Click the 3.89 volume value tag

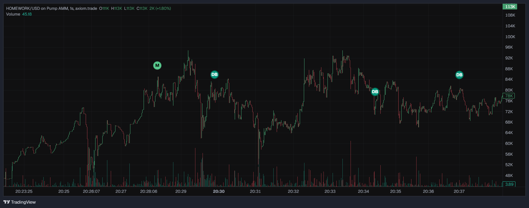pyautogui.click(x=510, y=184)
